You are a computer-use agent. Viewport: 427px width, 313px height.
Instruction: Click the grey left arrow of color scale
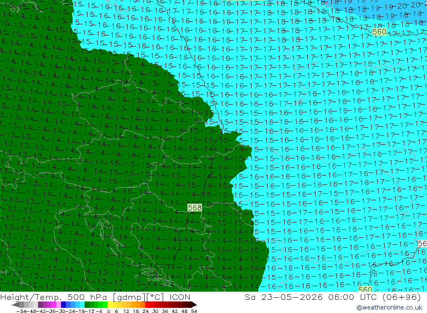click(x=15, y=305)
